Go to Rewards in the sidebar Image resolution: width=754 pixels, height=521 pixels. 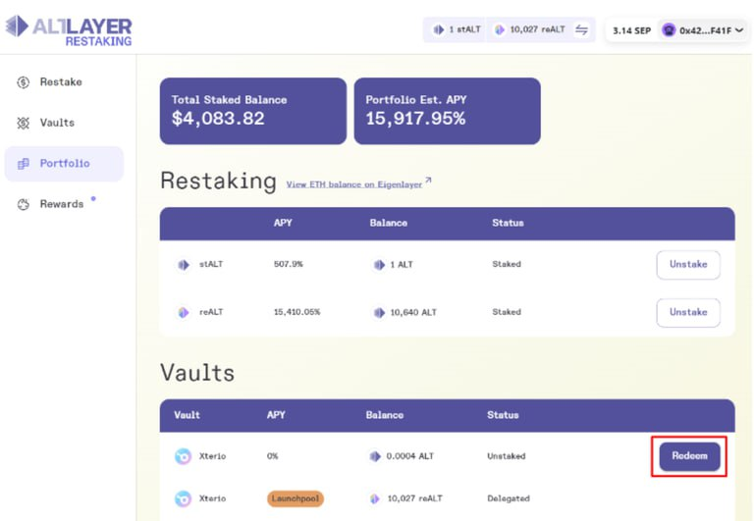point(62,204)
